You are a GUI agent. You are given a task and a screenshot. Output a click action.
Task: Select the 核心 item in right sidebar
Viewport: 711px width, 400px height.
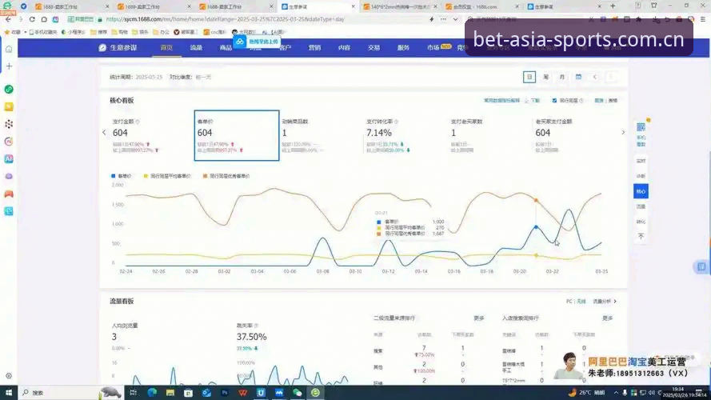tap(641, 191)
